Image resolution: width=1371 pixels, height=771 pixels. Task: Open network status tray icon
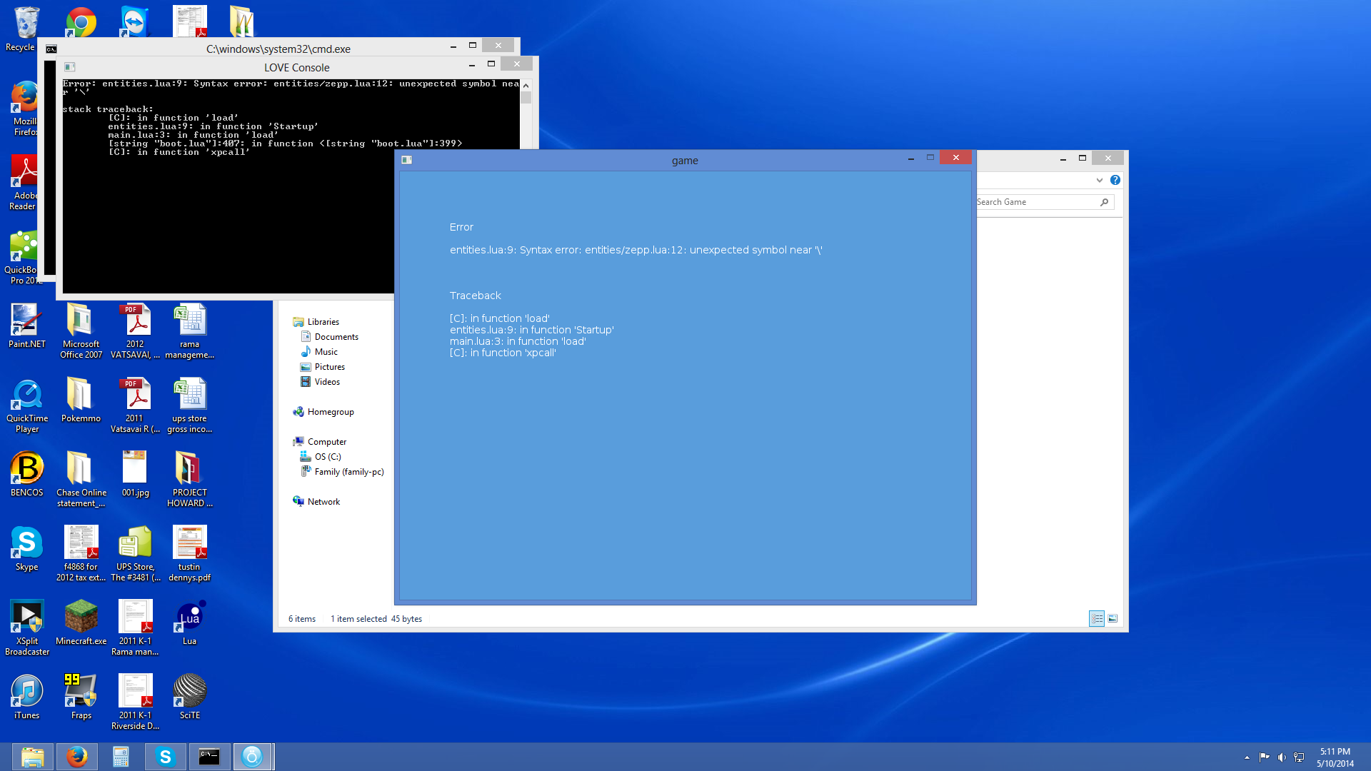tap(1299, 757)
